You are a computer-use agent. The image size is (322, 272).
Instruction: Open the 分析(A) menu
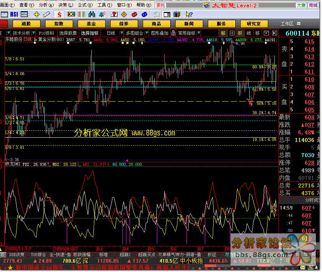46,5
